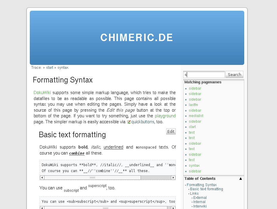Click the word monospaced in the paragraph
The image size is (277, 209).
coord(146,147)
